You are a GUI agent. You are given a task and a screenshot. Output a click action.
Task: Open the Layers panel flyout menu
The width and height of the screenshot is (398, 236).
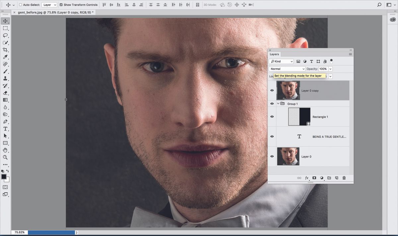pos(351,54)
